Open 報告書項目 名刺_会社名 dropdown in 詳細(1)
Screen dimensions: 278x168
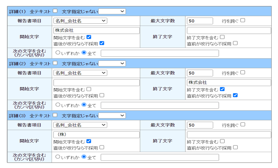pos(80,21)
